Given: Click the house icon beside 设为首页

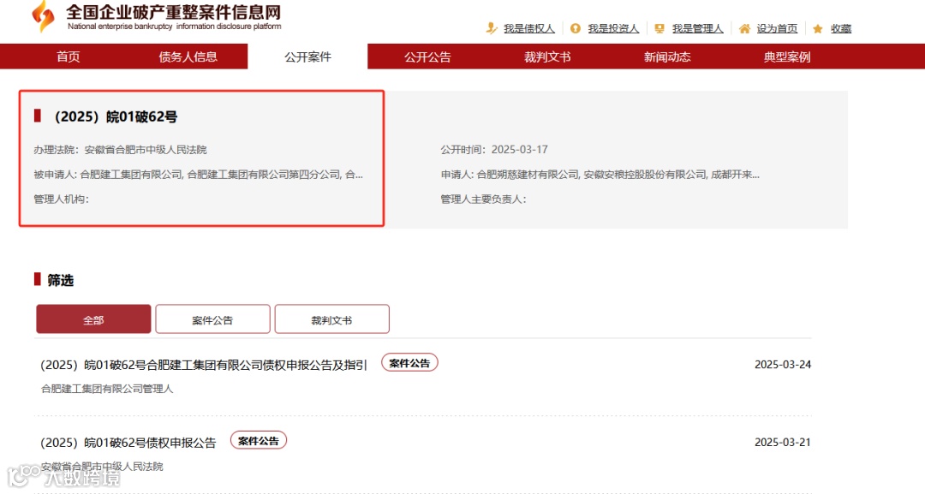Looking at the screenshot, I should coord(744,28).
